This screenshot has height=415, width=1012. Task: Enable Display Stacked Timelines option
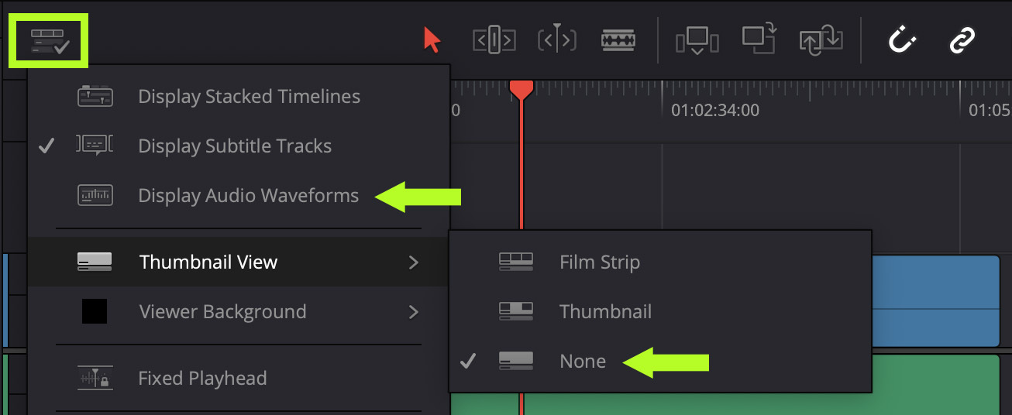248,97
